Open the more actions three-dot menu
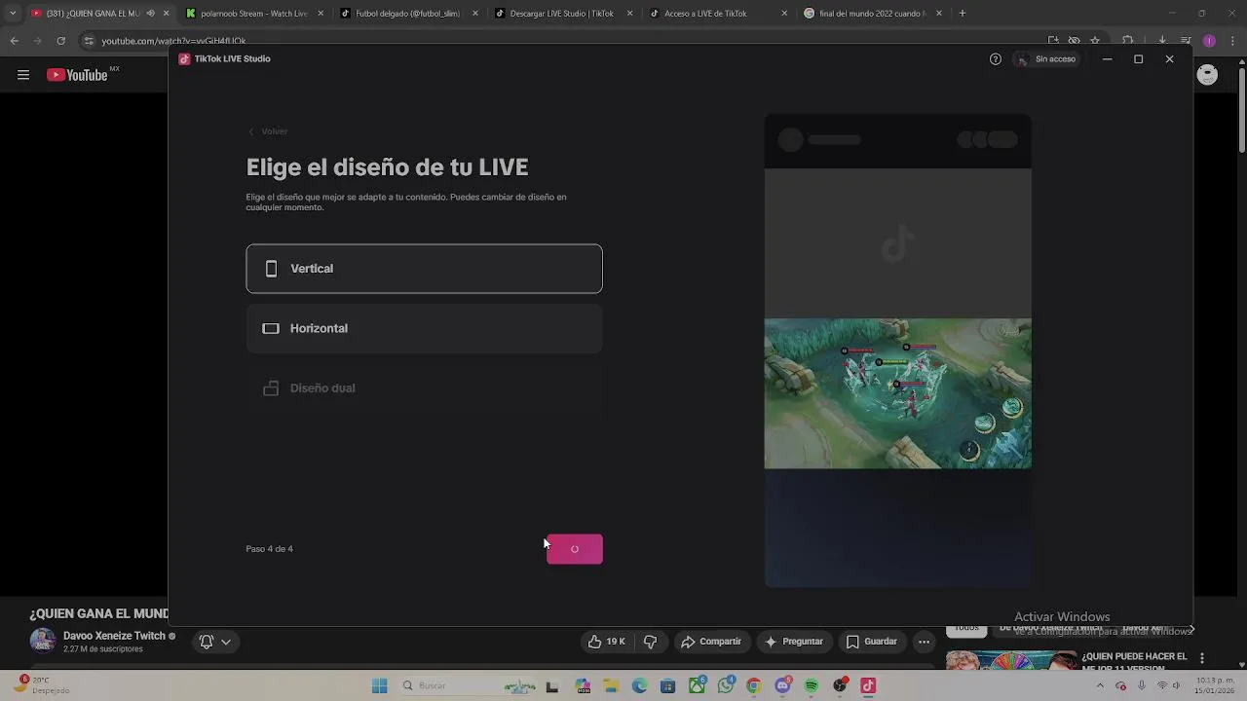 click(x=924, y=642)
